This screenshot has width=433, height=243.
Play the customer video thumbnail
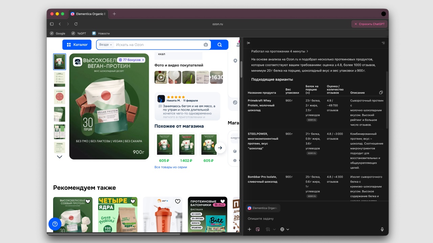161,77
